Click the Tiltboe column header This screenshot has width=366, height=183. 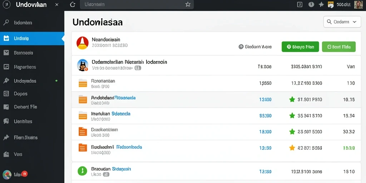click(x=264, y=66)
